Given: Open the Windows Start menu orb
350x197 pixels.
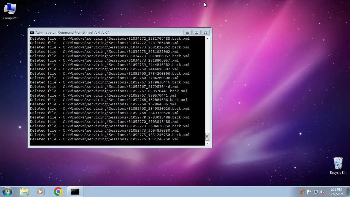Looking at the screenshot, I should 7,192.
